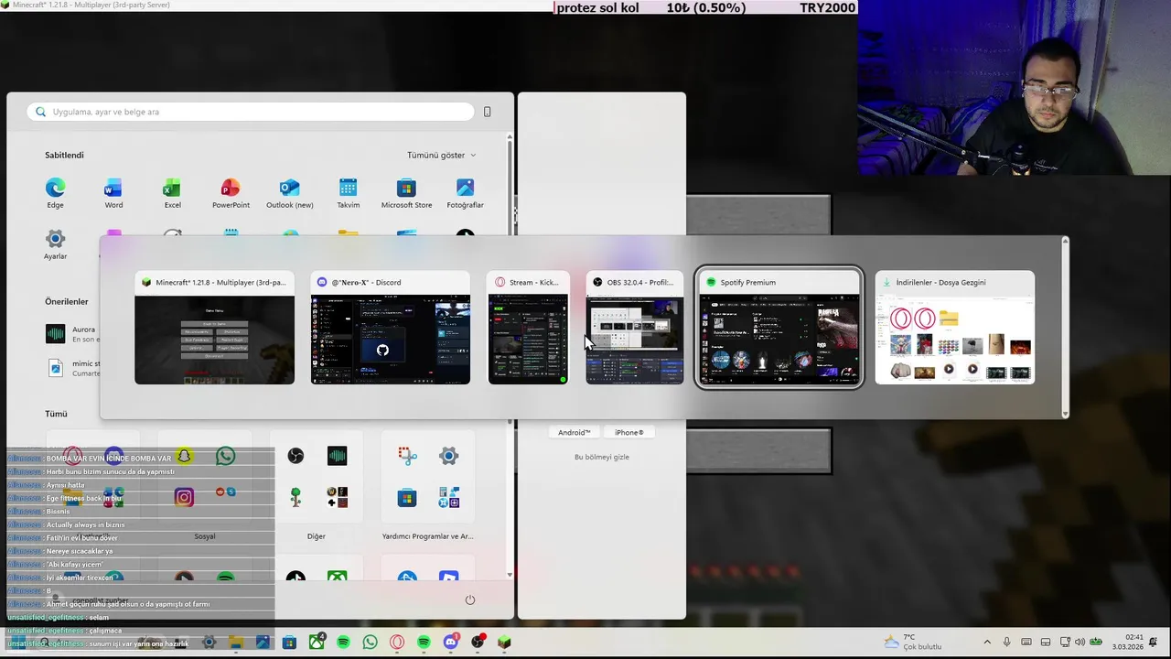Viewport: 1171px width, 659px height.
Task: Open Microsoft Store pinned app
Action: 406,193
